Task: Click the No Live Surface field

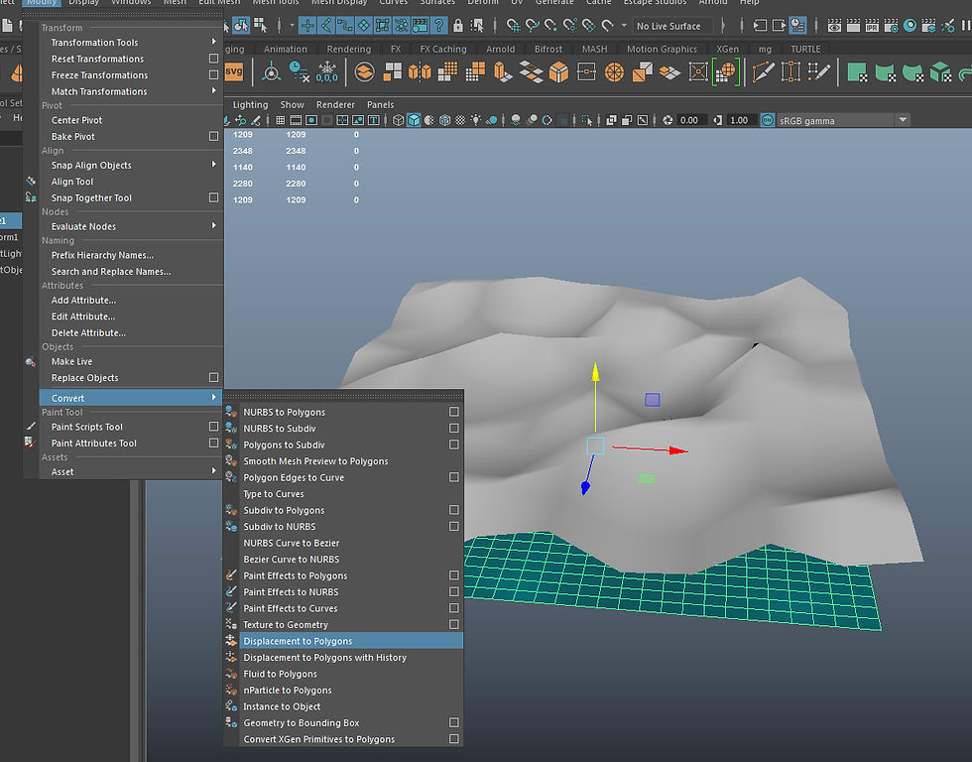Action: coord(671,26)
